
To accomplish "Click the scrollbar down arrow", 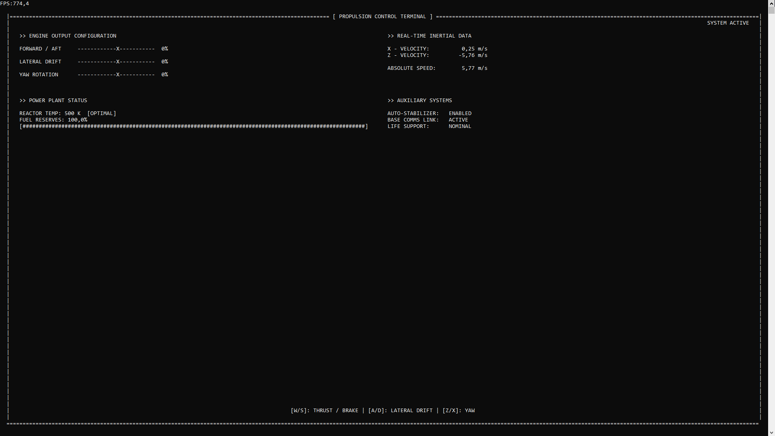I will [x=771, y=432].
